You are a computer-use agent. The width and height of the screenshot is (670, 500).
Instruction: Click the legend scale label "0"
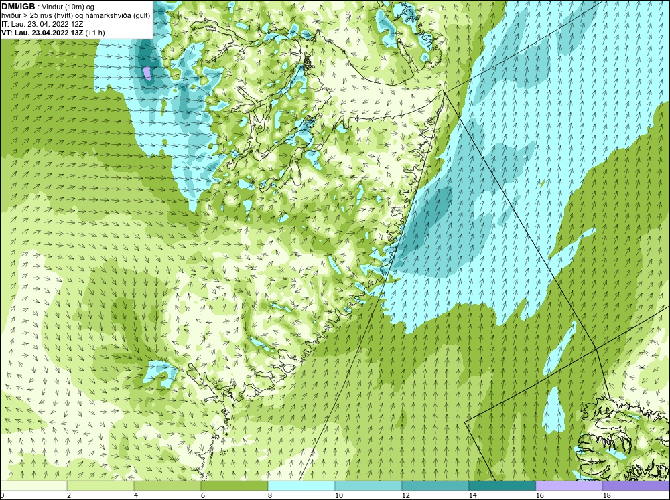2,495
